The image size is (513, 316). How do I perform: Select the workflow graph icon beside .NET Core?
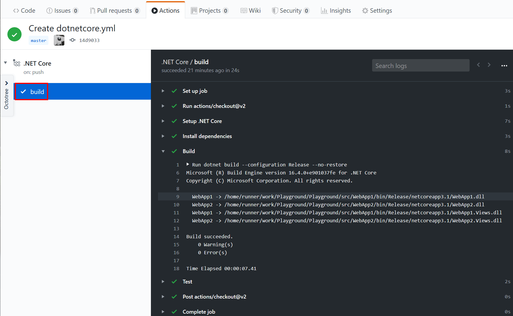pyautogui.click(x=17, y=63)
